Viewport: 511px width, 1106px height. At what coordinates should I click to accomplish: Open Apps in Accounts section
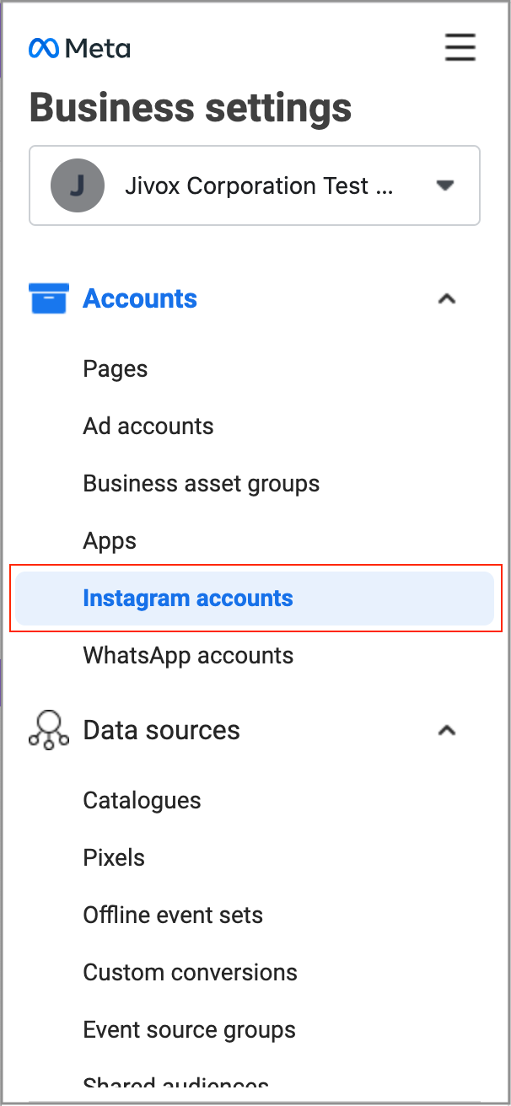110,541
